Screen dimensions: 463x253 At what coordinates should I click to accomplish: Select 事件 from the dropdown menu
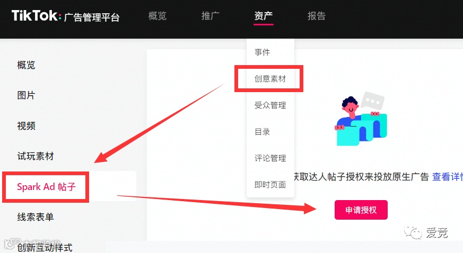tap(262, 52)
